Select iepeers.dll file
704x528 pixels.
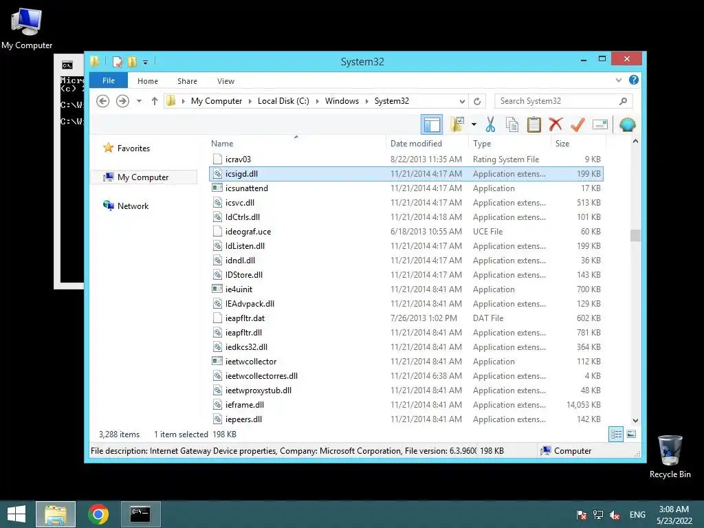point(406,419)
